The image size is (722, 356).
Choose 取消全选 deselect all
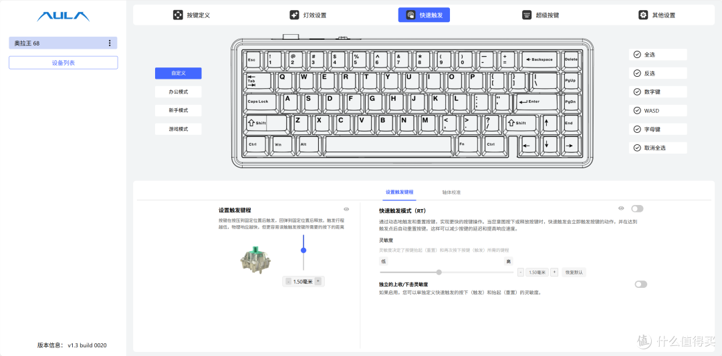click(658, 148)
